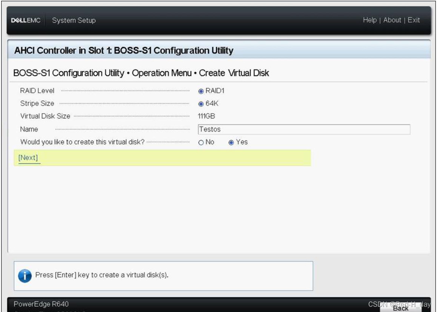Click the RAID Level label

[37, 91]
